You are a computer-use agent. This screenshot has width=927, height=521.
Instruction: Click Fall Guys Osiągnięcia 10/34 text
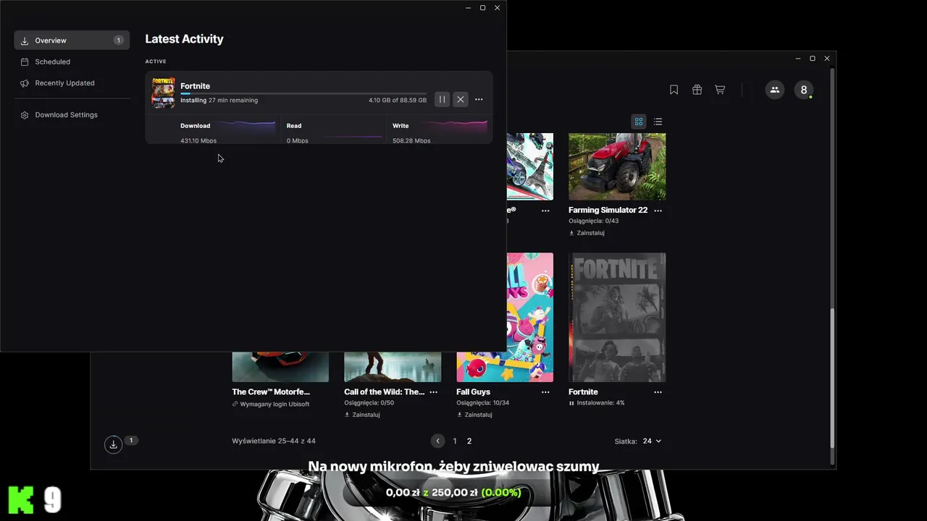[482, 403]
